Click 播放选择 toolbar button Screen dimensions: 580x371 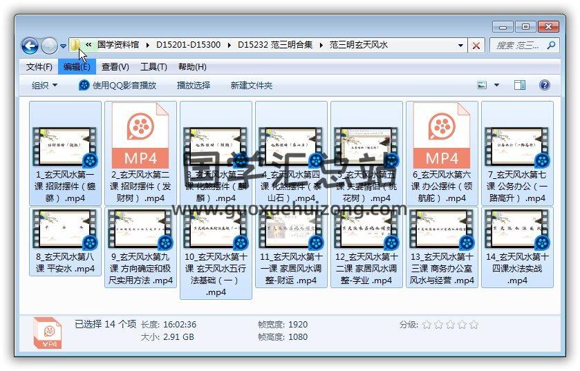tap(194, 86)
